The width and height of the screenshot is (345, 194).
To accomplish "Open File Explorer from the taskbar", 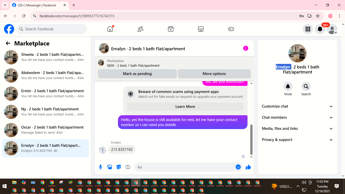I will tap(14, 182).
